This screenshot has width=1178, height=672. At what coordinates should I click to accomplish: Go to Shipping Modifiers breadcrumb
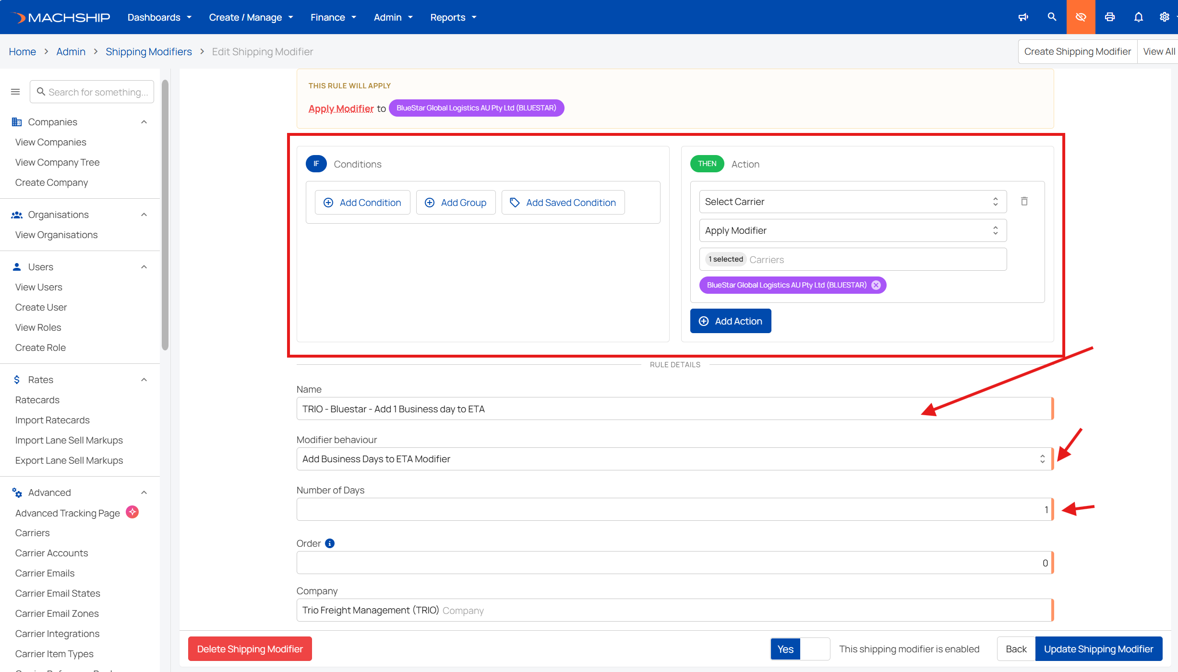(x=149, y=51)
